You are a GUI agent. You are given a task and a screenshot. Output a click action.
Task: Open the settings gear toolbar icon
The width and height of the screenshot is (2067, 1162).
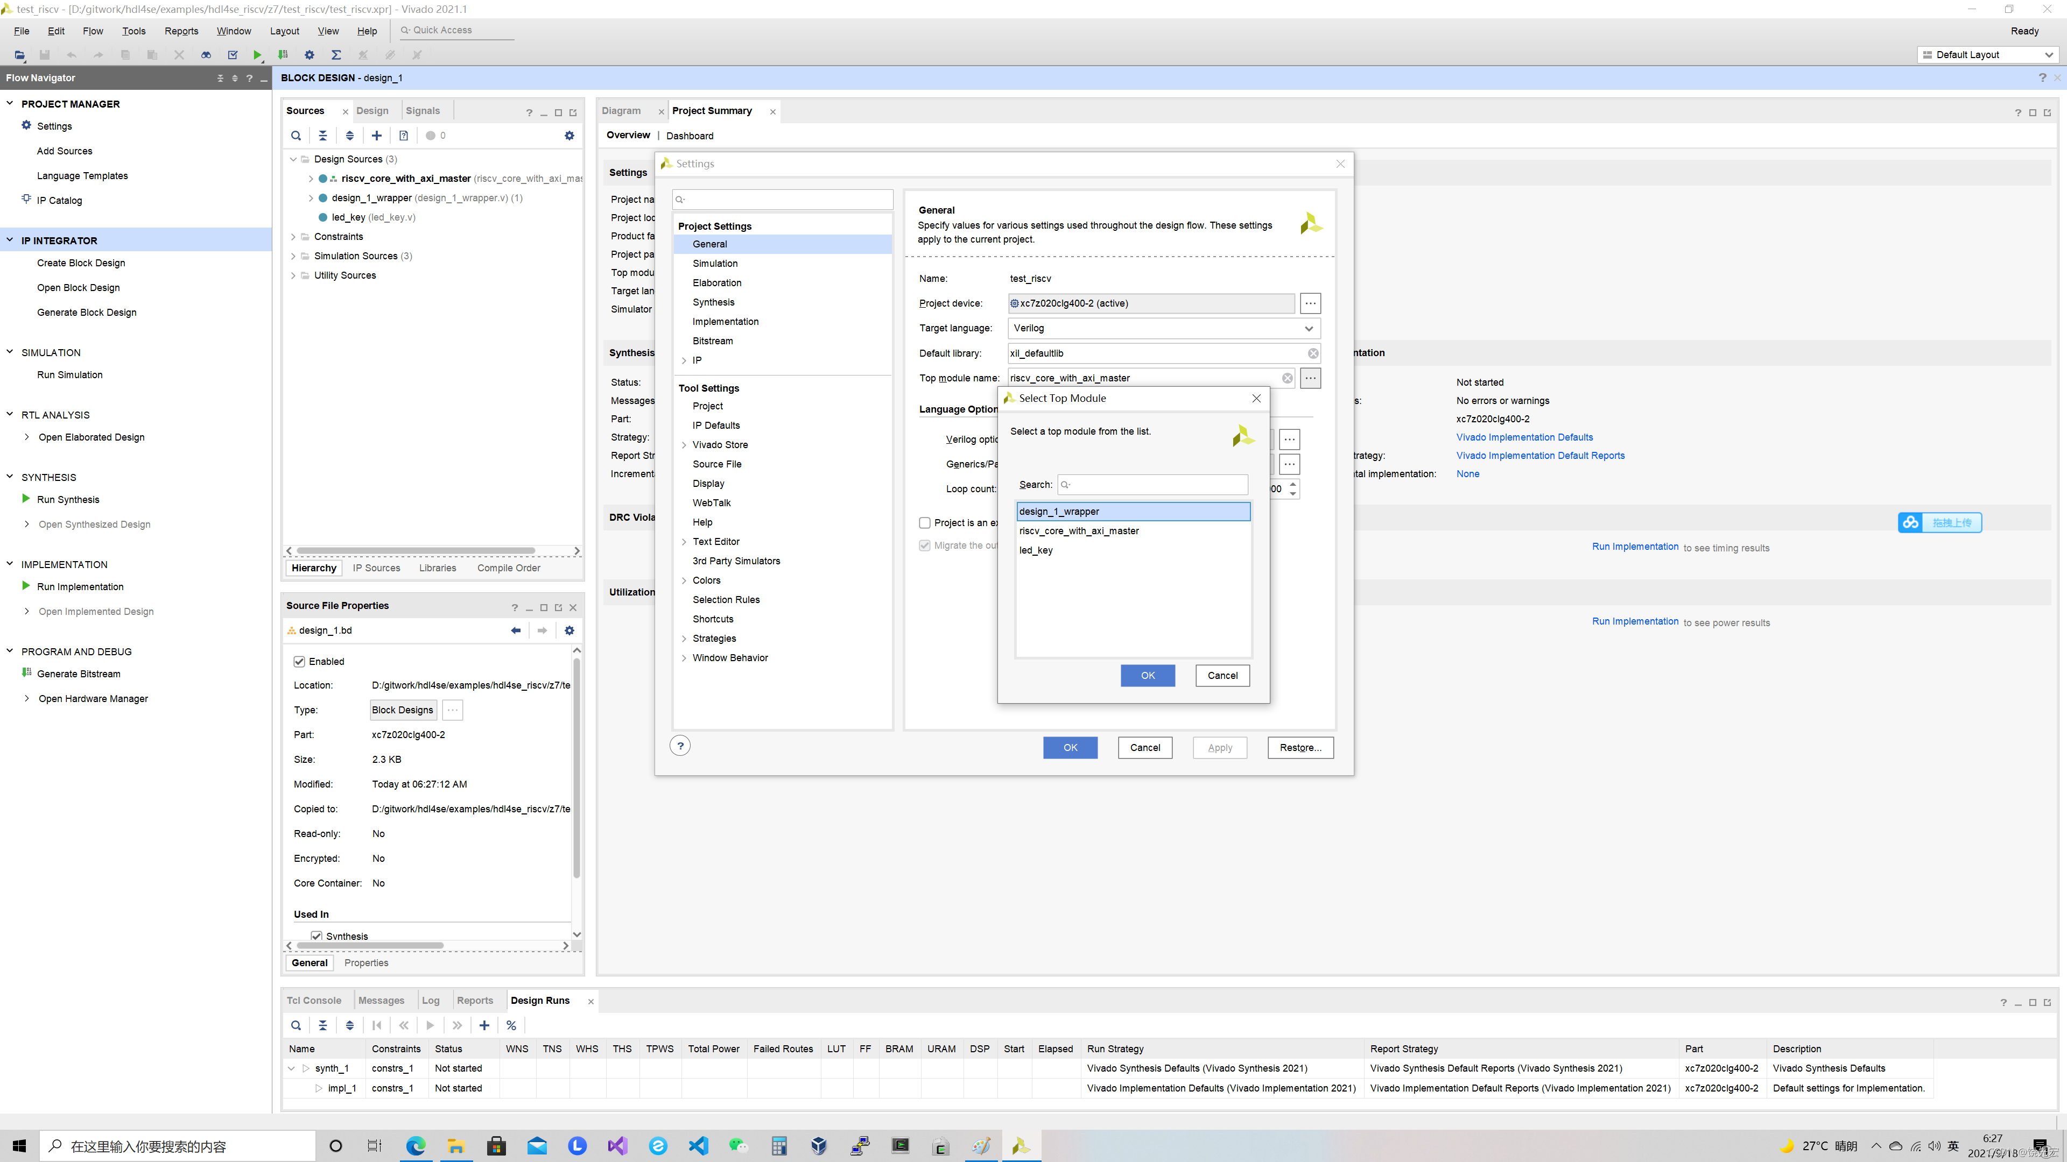coord(310,55)
